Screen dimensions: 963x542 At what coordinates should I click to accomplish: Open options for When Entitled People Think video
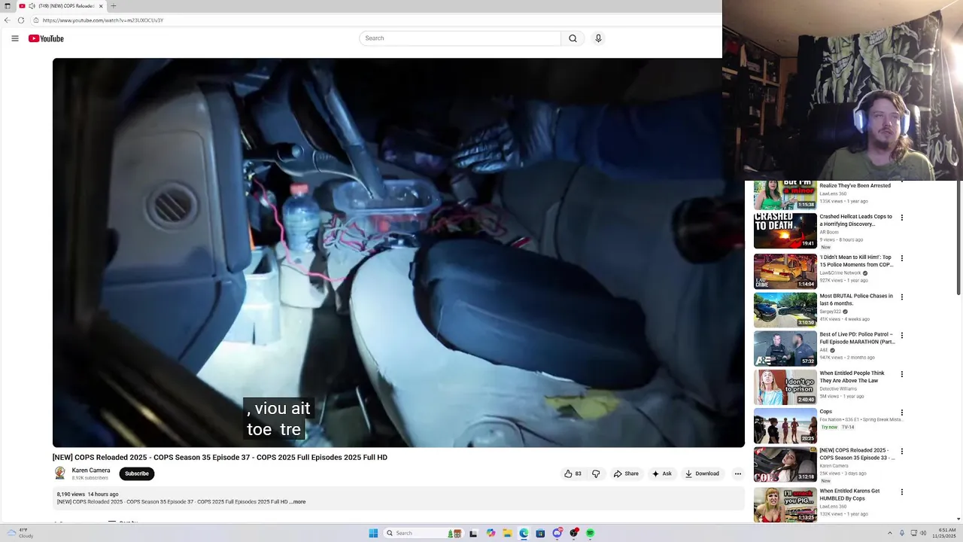902,374
